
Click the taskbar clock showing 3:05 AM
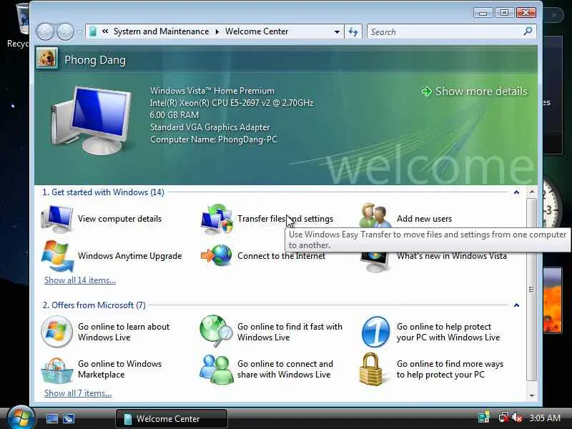[545, 418]
